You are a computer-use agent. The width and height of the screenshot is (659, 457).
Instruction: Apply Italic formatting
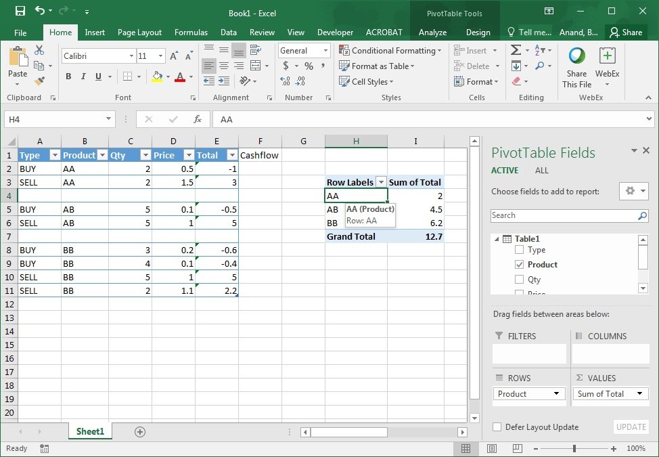pos(84,77)
